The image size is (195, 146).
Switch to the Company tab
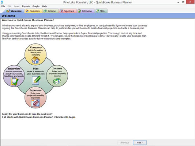pyautogui.click(x=33, y=11)
